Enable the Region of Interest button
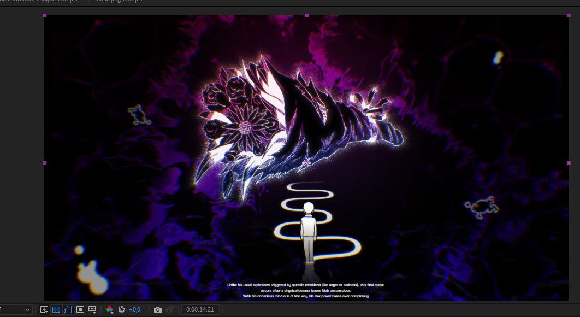This screenshot has width=580, height=317. 80,309
